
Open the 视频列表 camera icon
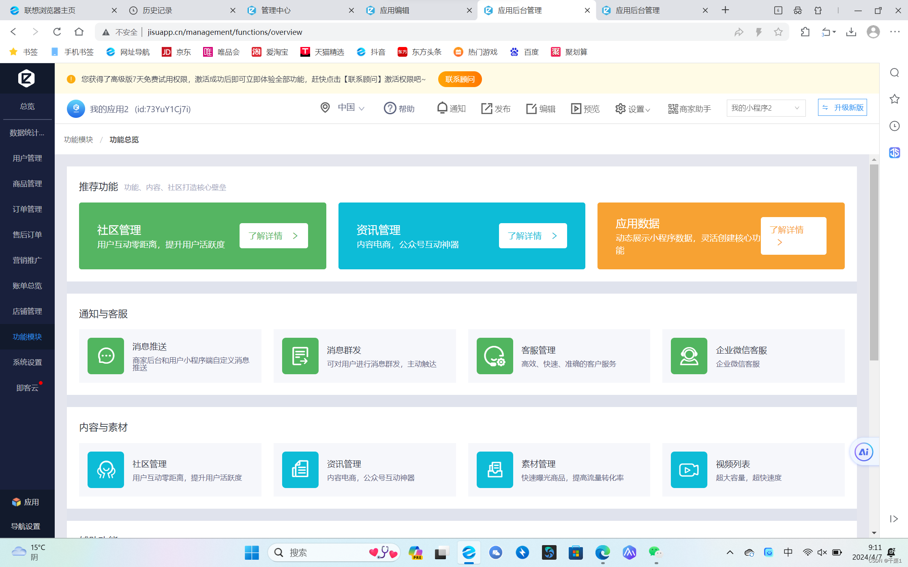(x=689, y=470)
